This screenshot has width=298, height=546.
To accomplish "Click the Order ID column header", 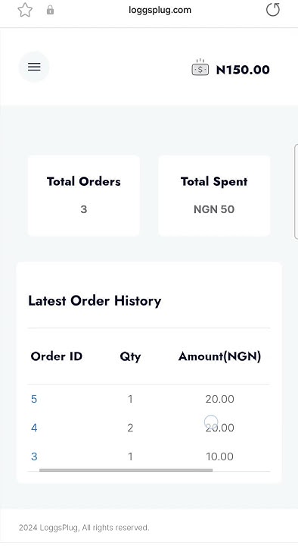I will click(56, 356).
